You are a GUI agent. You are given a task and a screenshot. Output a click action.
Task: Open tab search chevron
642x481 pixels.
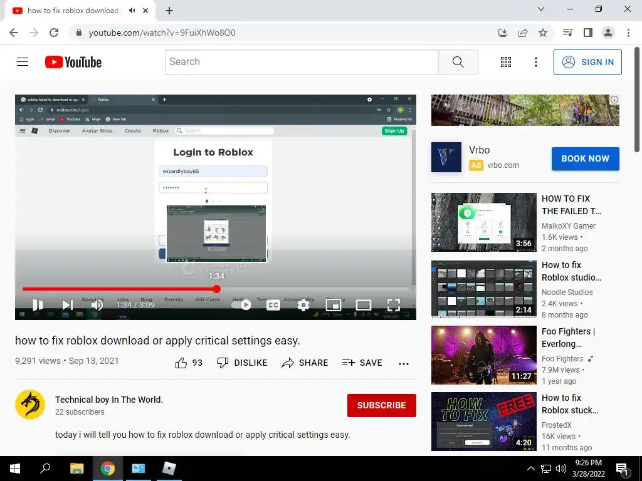(541, 9)
